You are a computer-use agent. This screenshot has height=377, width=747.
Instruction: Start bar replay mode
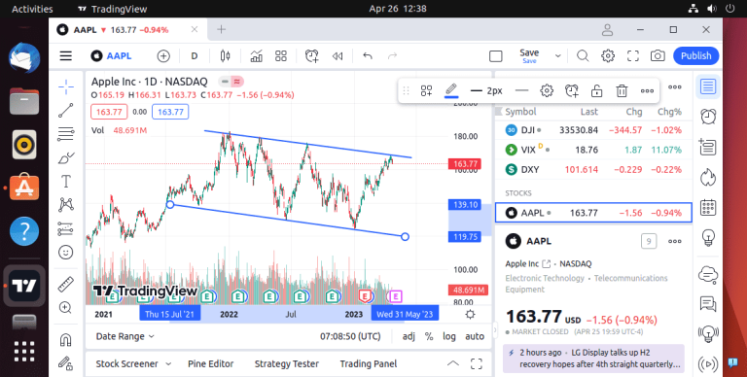(338, 56)
